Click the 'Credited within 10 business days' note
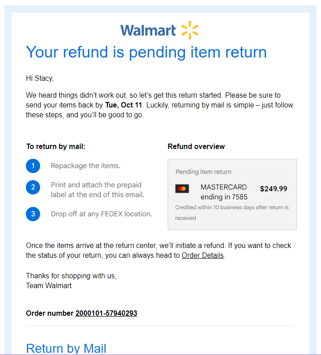 coord(232,213)
